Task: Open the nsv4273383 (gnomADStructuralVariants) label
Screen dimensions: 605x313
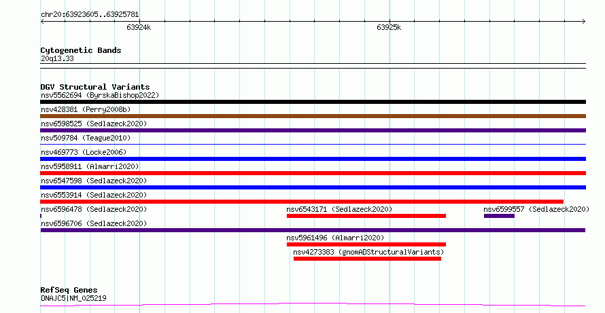Action: 368,252
